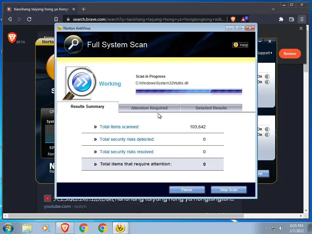The image size is (312, 234).
Task: Open Total security risks detected link
Action: point(127,139)
